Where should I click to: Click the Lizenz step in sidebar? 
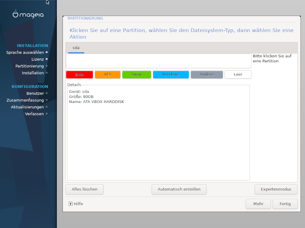click(x=37, y=59)
